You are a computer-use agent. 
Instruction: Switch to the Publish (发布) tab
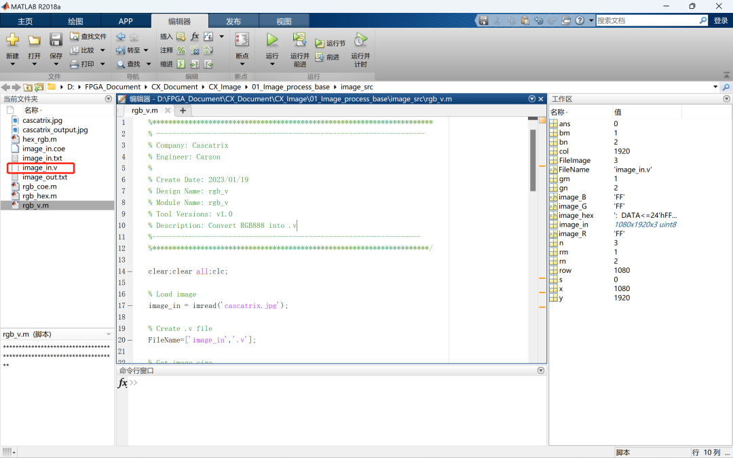coord(233,21)
